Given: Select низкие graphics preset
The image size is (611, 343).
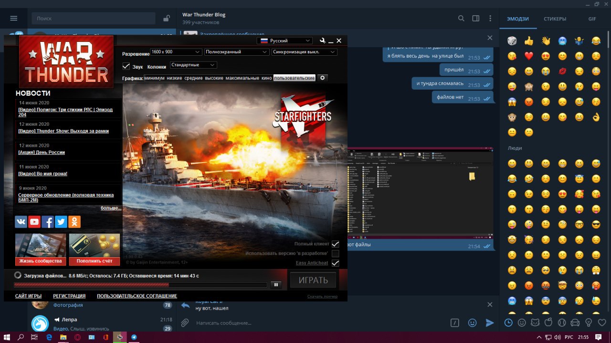Looking at the screenshot, I should pos(174,78).
